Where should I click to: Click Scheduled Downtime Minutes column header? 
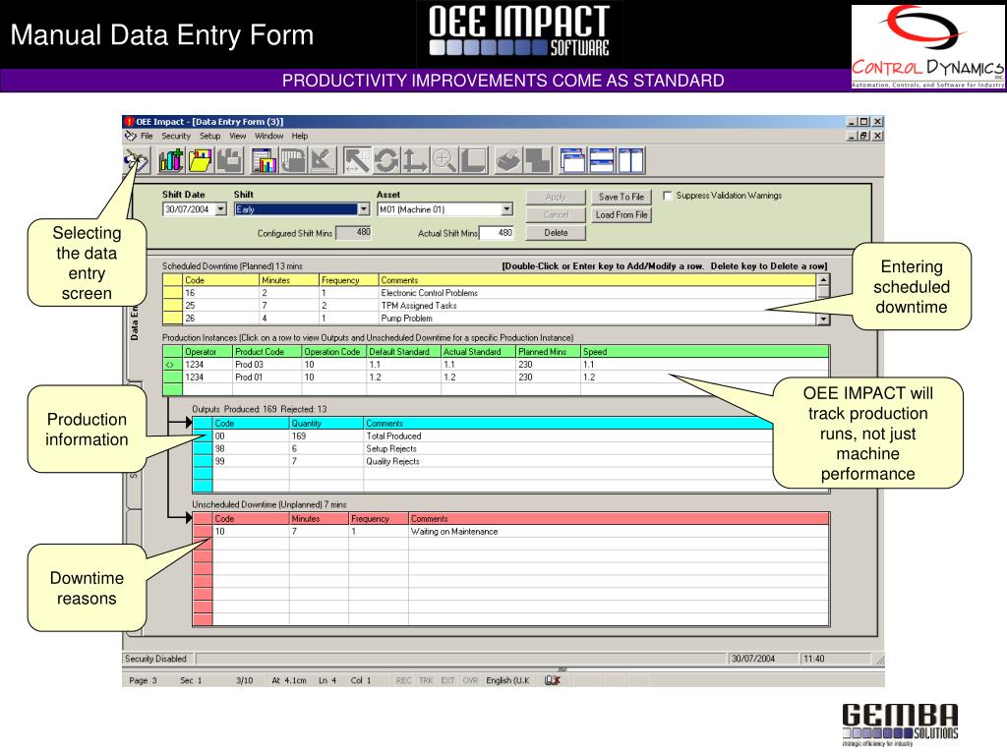coord(289,280)
